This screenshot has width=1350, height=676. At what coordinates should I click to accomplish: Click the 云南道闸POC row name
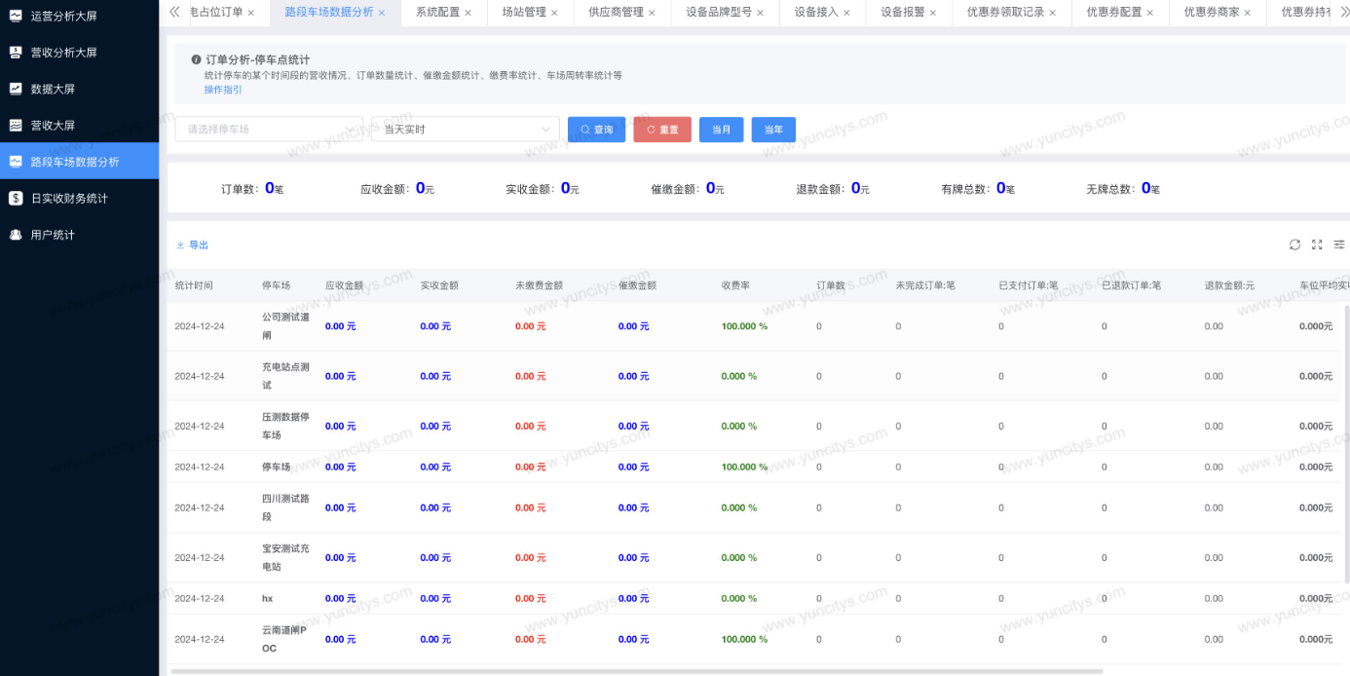click(284, 639)
